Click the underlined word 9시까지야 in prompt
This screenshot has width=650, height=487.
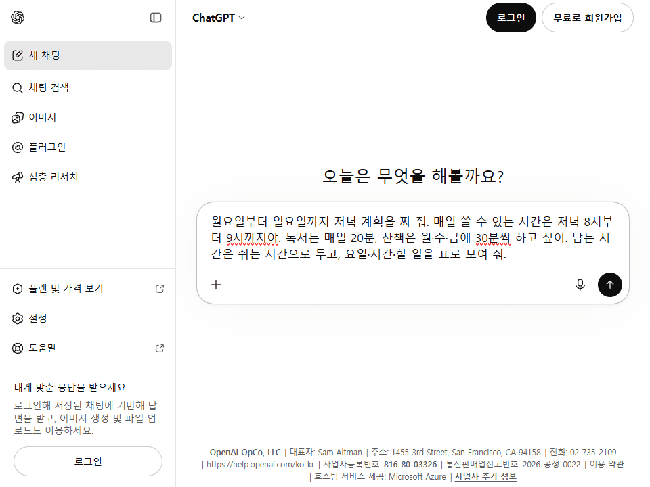tap(253, 238)
